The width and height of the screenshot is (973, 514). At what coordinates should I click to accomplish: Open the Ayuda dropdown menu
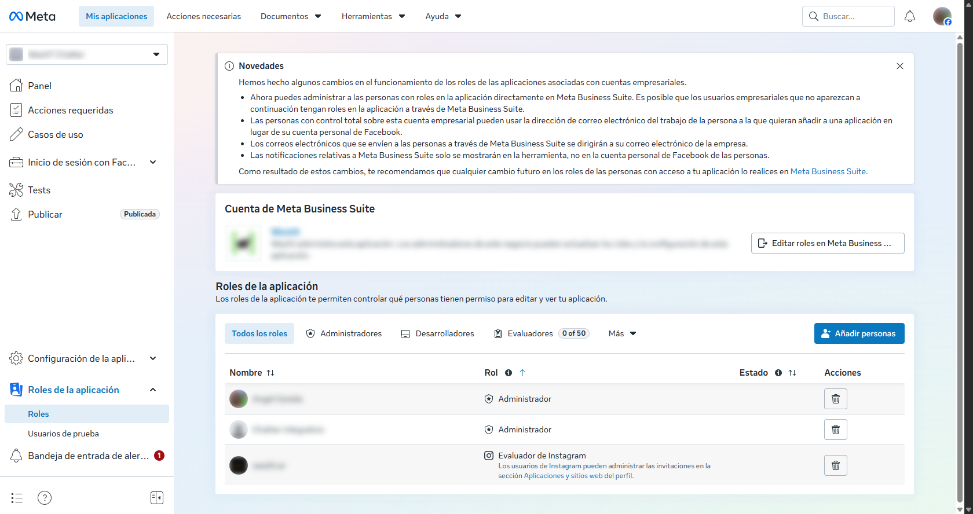(x=444, y=16)
